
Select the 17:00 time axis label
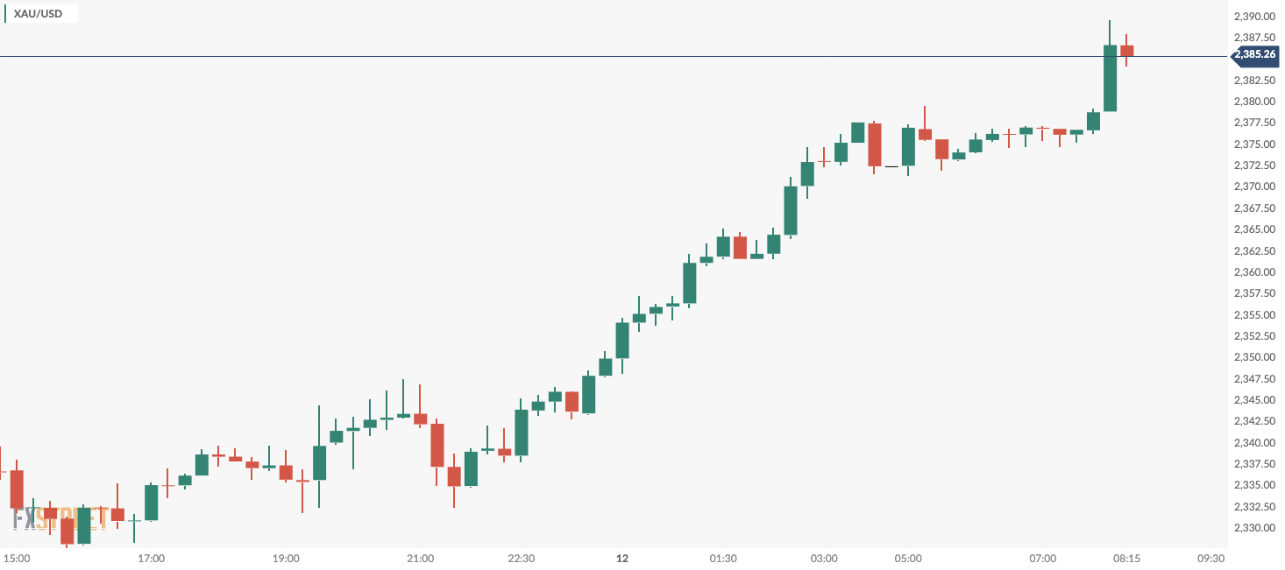click(x=152, y=559)
